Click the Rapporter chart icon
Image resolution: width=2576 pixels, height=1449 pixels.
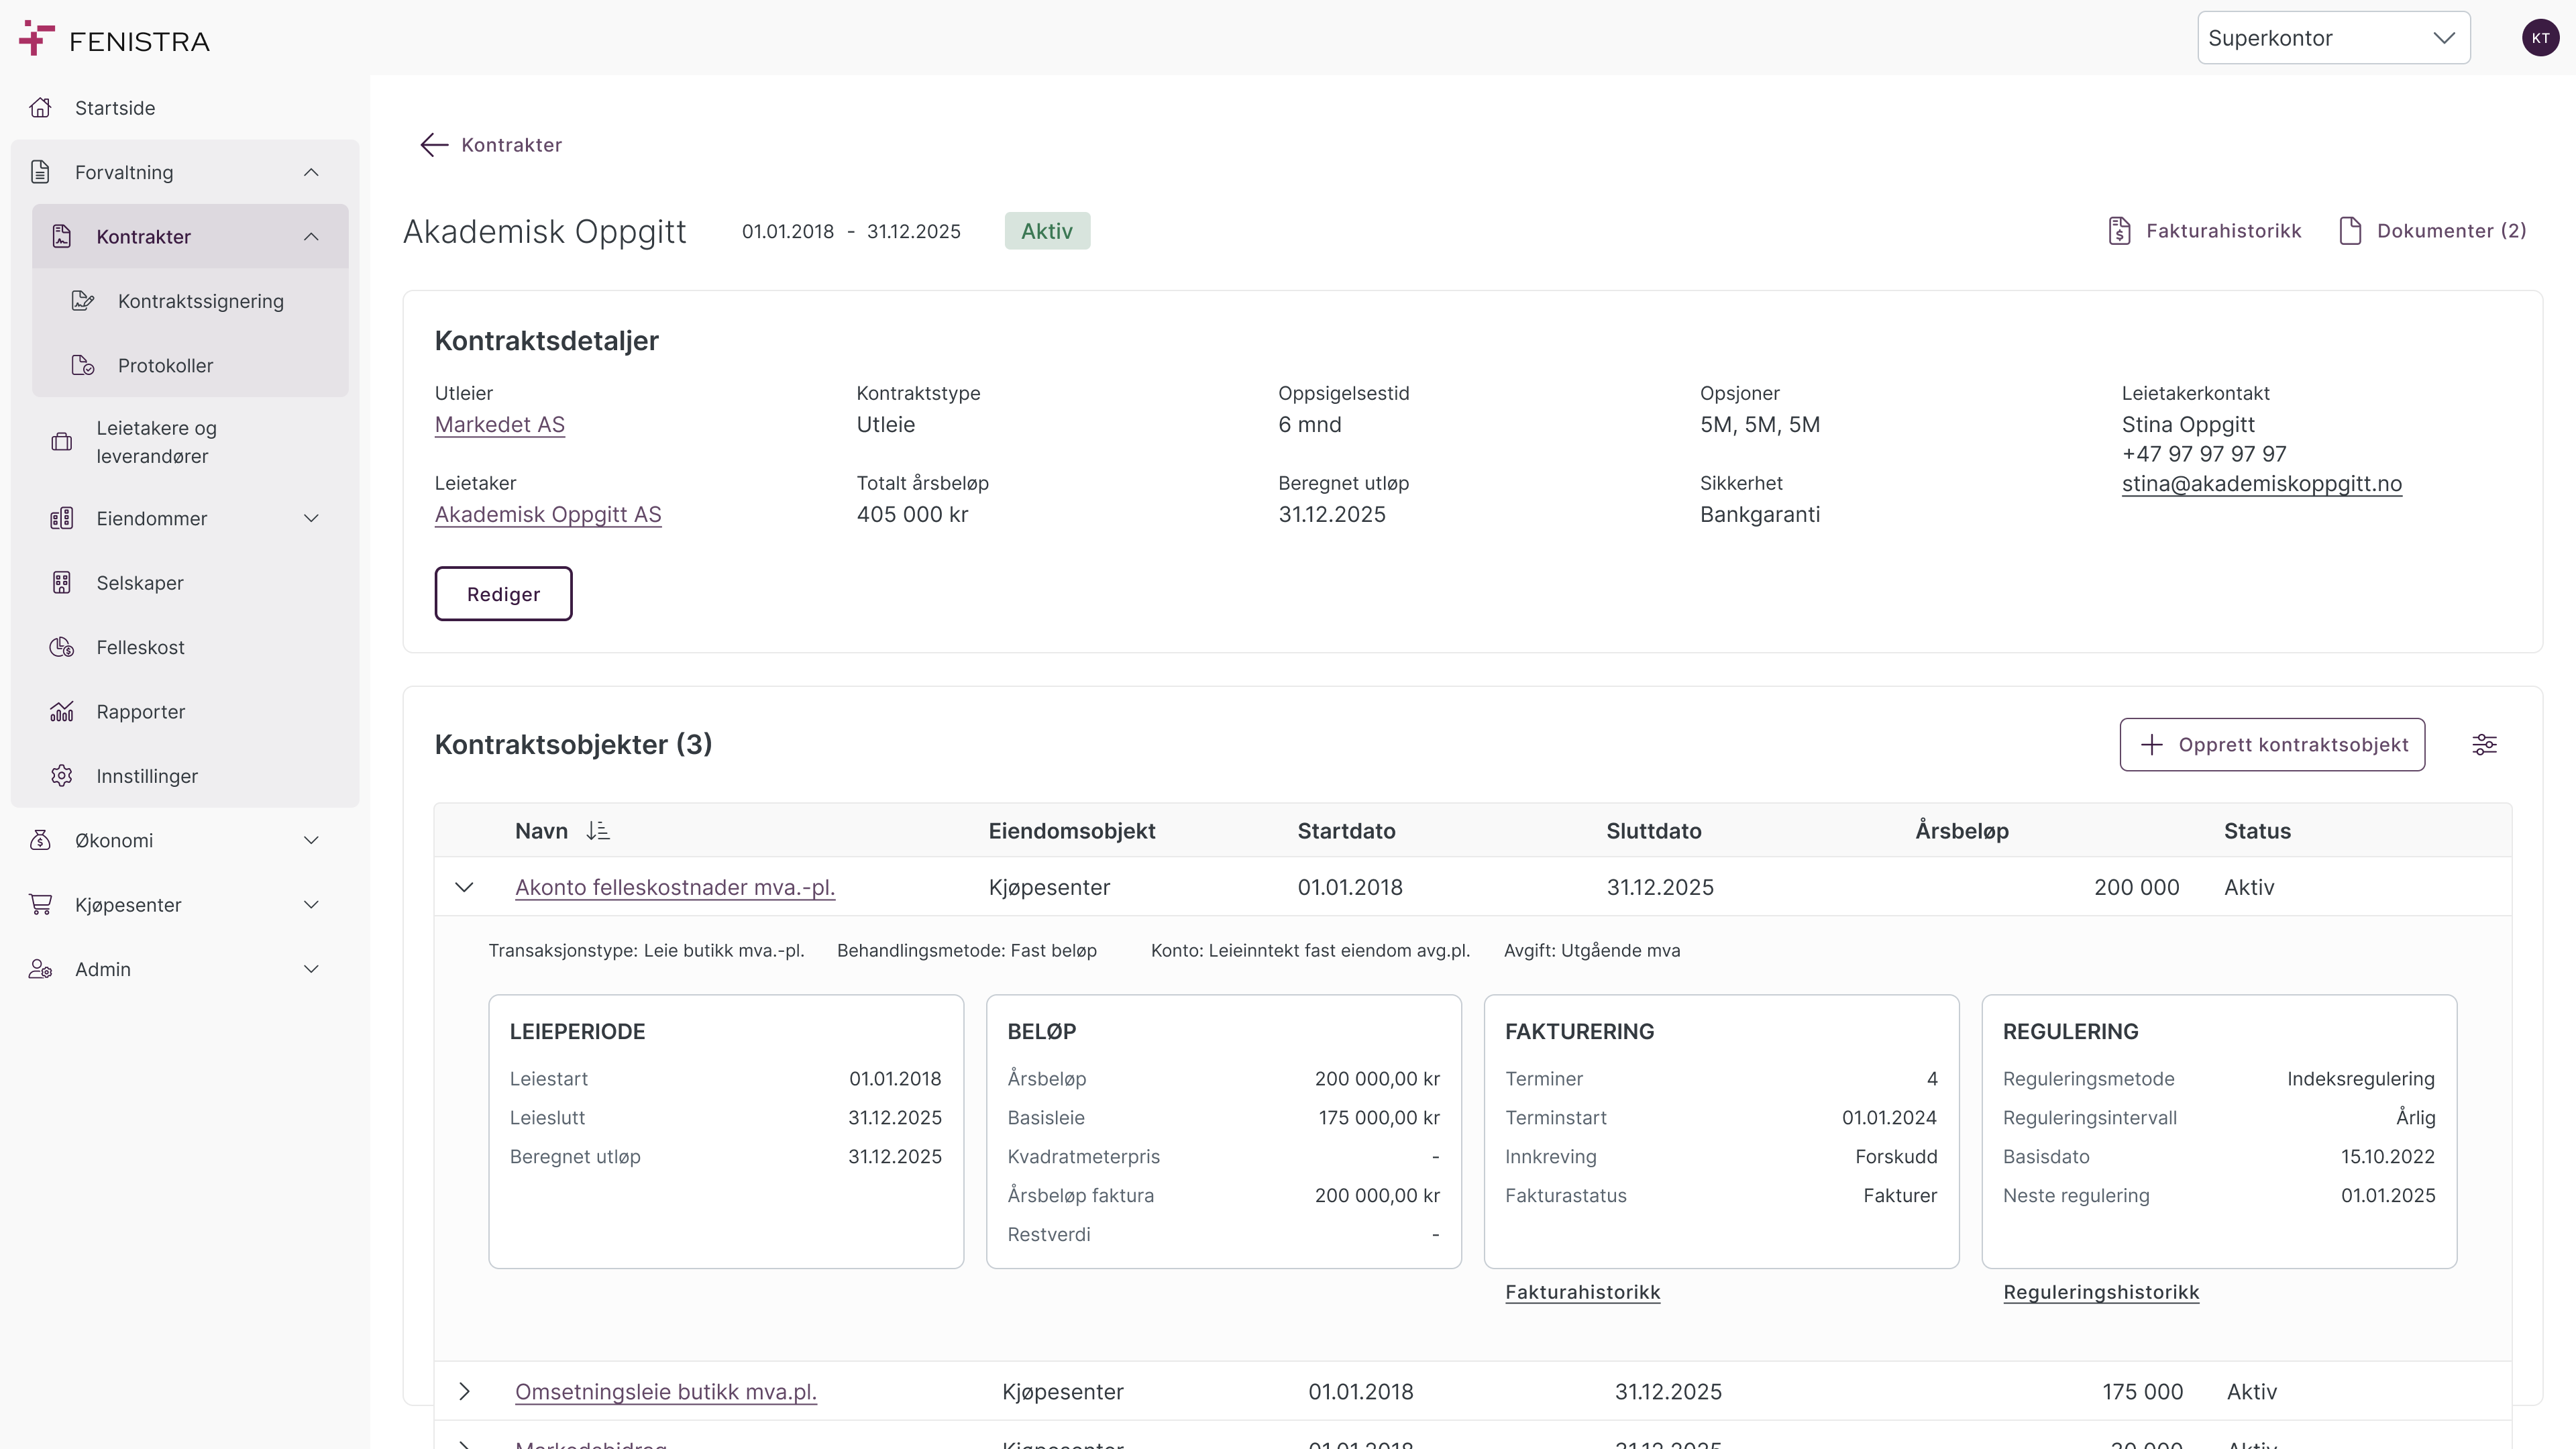point(62,712)
